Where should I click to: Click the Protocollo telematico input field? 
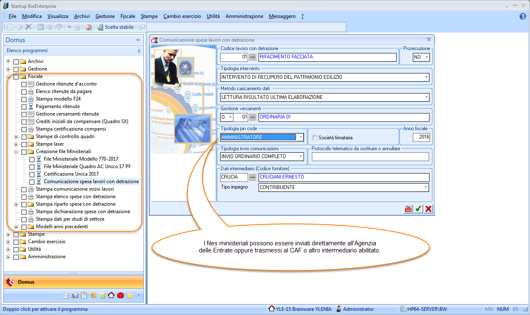click(x=370, y=156)
